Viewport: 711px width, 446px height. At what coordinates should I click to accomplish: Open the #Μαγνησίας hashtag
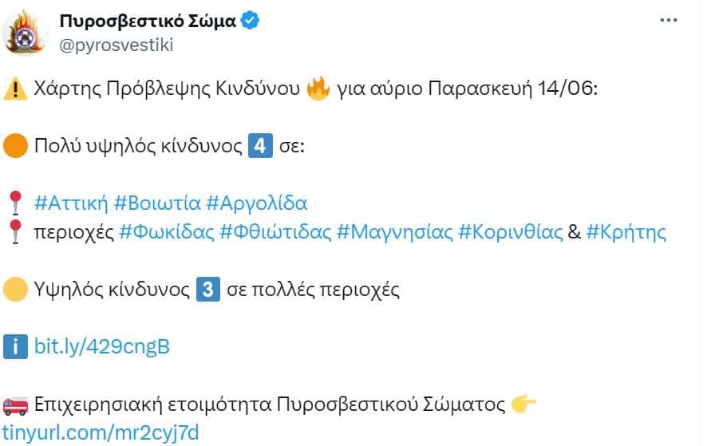394,232
